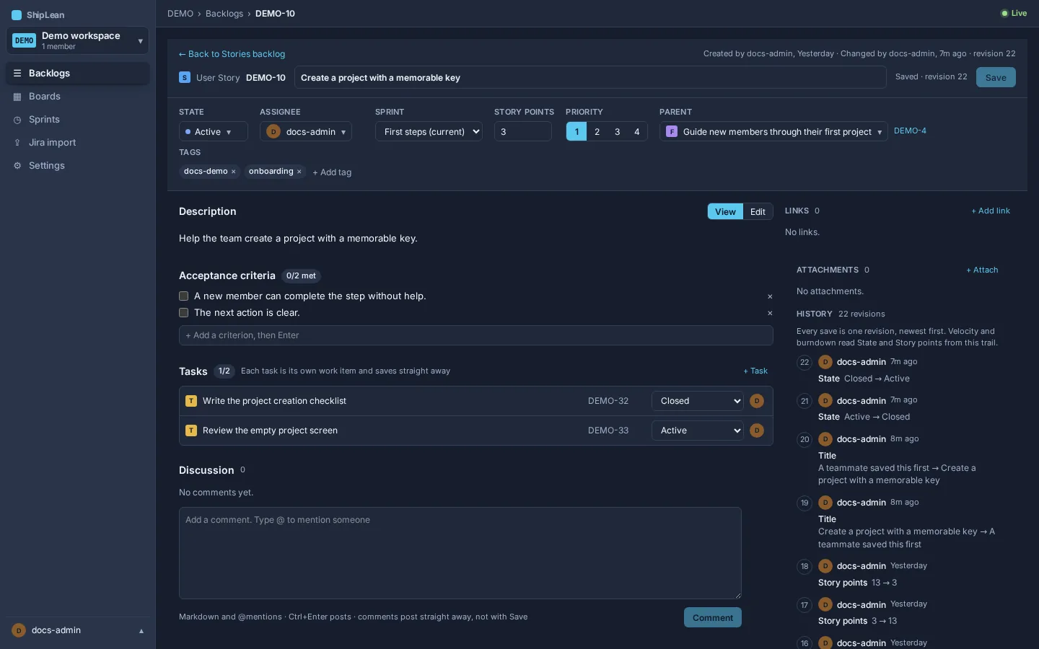Open the docs-admin user menu at bottom
This screenshot has width=1039, height=649.
point(78,630)
